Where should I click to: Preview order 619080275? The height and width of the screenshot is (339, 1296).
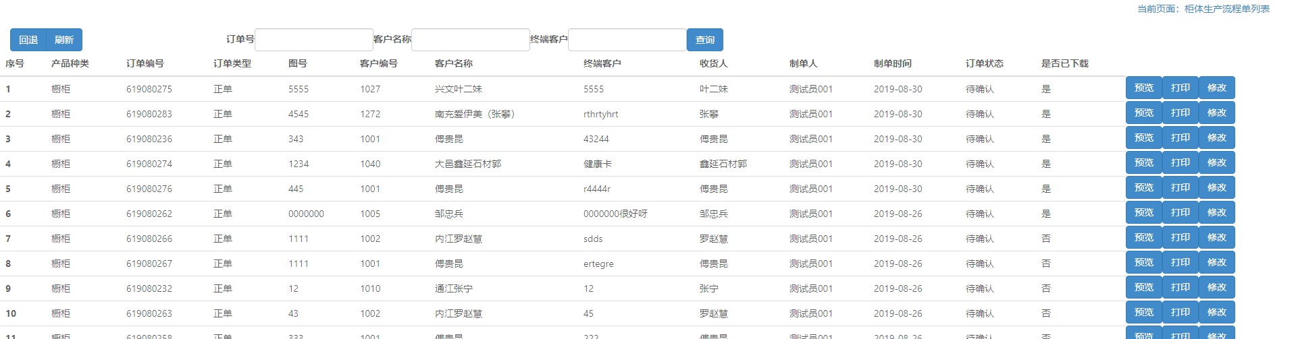(x=1144, y=88)
